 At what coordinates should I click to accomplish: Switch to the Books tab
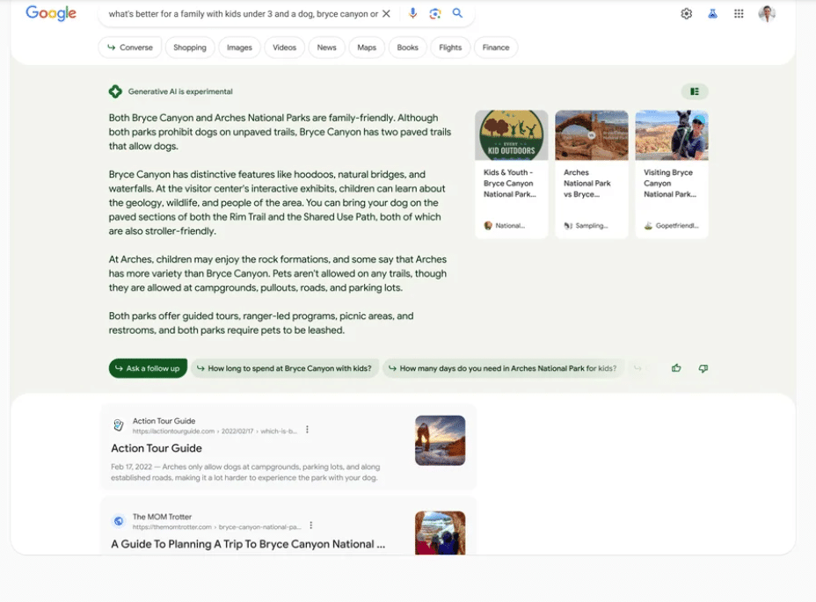(x=407, y=47)
